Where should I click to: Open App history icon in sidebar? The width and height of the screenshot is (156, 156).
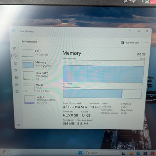click(15, 63)
